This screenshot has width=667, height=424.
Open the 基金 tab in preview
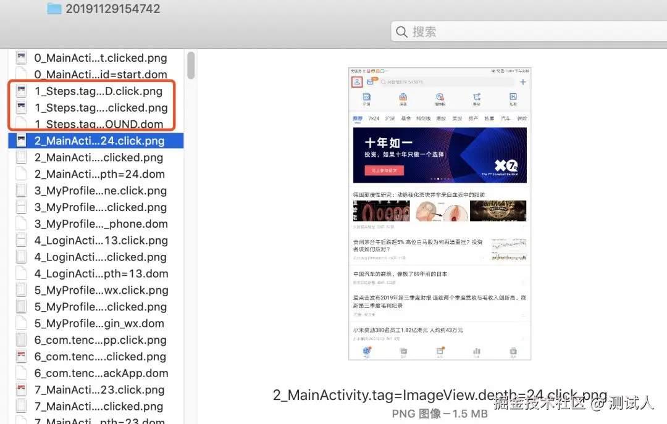pos(406,118)
